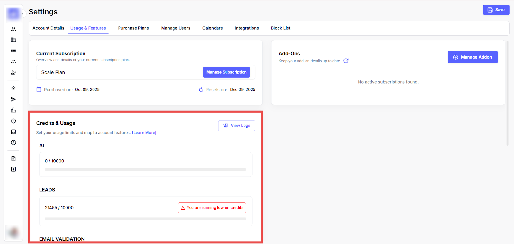This screenshot has width=514, height=244.
Task: Click the paperclip document icon in sidebar
Action: 13,158
